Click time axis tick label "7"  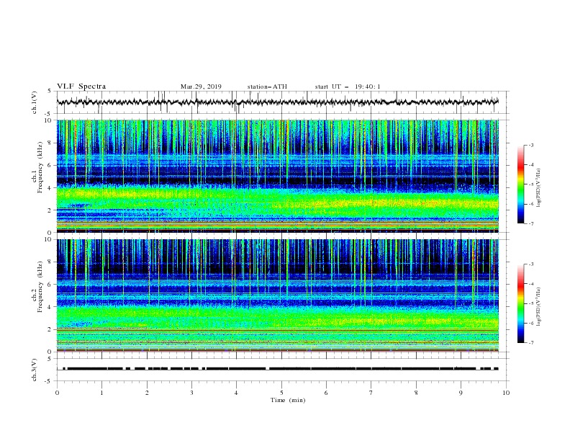371,393
